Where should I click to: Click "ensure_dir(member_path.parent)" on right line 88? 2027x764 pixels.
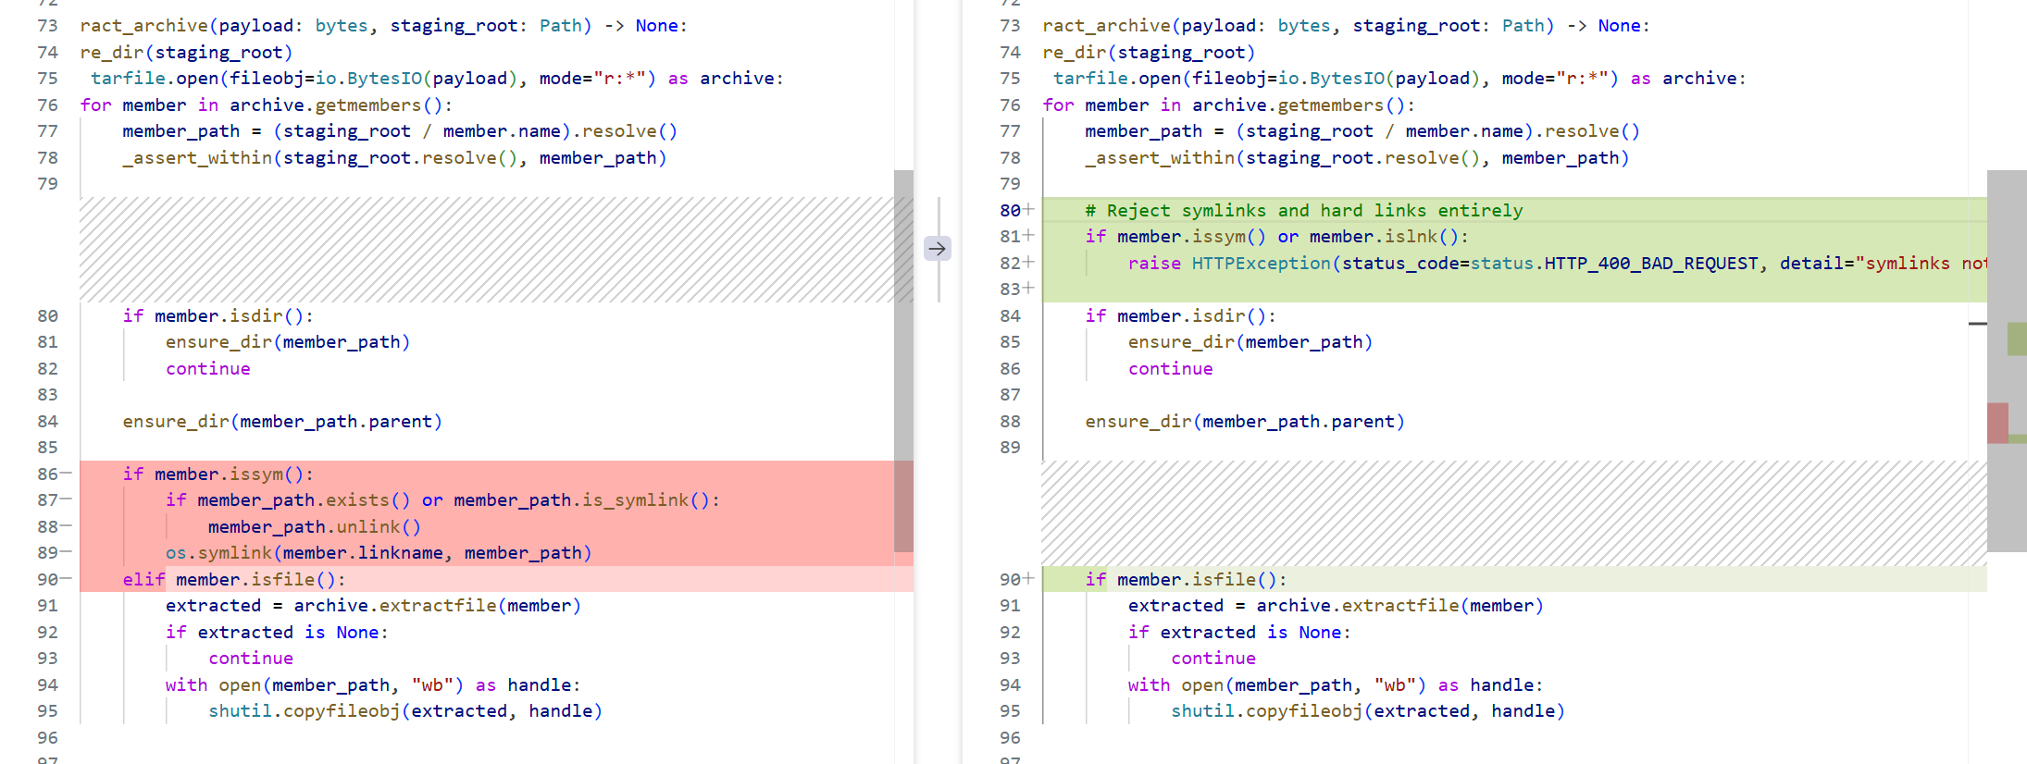pyautogui.click(x=1245, y=421)
